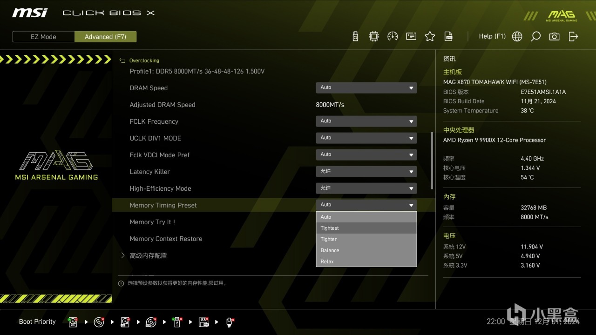Click the Adjusted DRAM Speed label
Image resolution: width=596 pixels, height=335 pixels.
click(x=163, y=105)
